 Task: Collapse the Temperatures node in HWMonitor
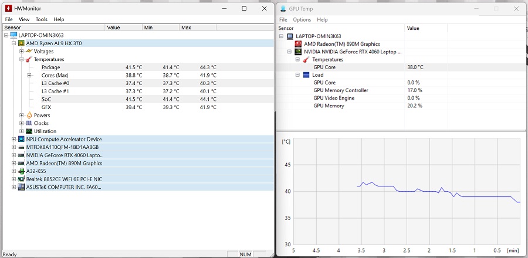tap(22, 59)
